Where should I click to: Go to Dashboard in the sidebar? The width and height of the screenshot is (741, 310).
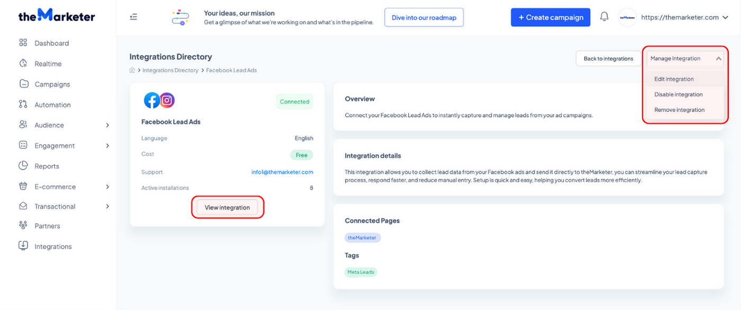click(x=52, y=43)
